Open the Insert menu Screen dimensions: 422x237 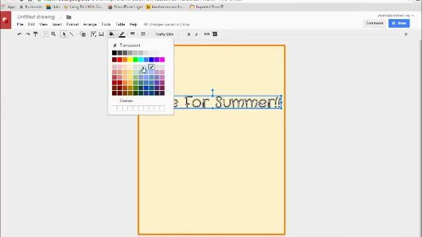57,24
